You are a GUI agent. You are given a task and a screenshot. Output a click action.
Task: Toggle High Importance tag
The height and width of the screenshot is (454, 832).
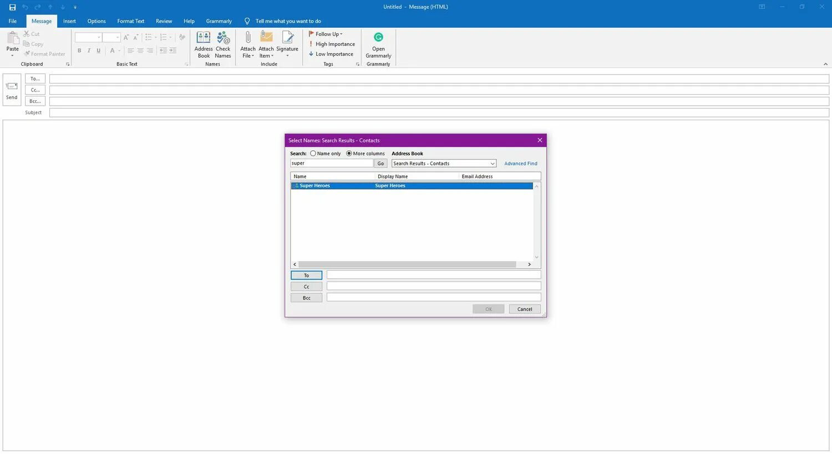pos(332,44)
